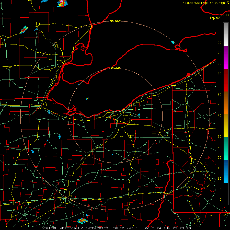This screenshot has width=230, height=230.
Task: Click the product caption with the KCLE timestamp
Action: click(116, 228)
